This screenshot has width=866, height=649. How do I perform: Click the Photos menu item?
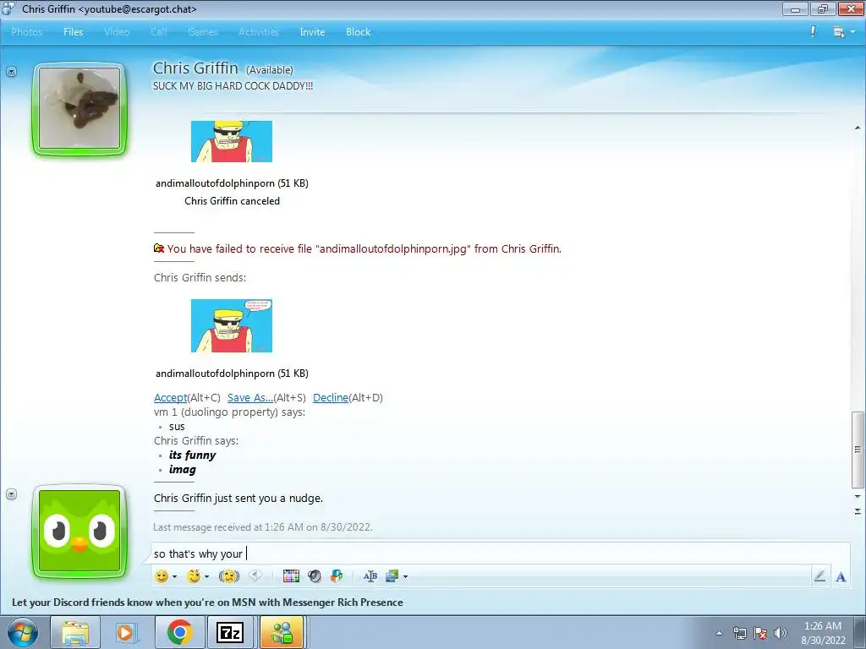[26, 32]
